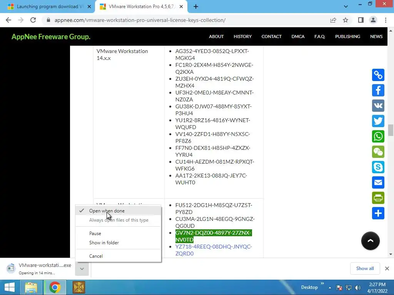This screenshot has width=394, height=295.
Task: Open DOSBox from the taskbar
Action: [78, 287]
